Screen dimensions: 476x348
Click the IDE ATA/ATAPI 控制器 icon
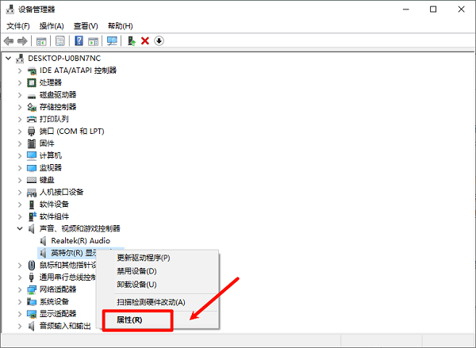click(x=32, y=71)
